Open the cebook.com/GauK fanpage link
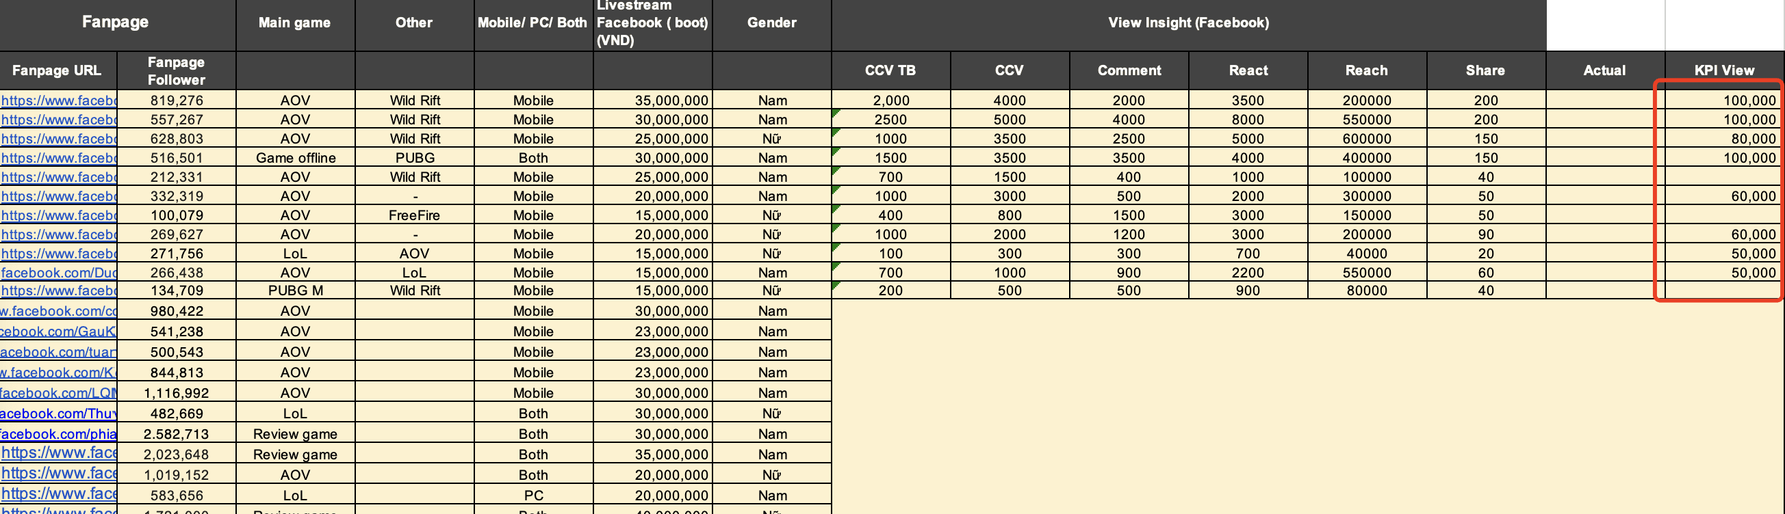This screenshot has width=1785, height=514. point(58,332)
